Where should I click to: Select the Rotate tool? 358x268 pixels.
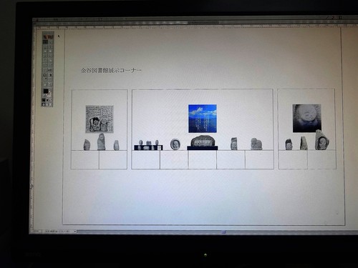point(45,60)
